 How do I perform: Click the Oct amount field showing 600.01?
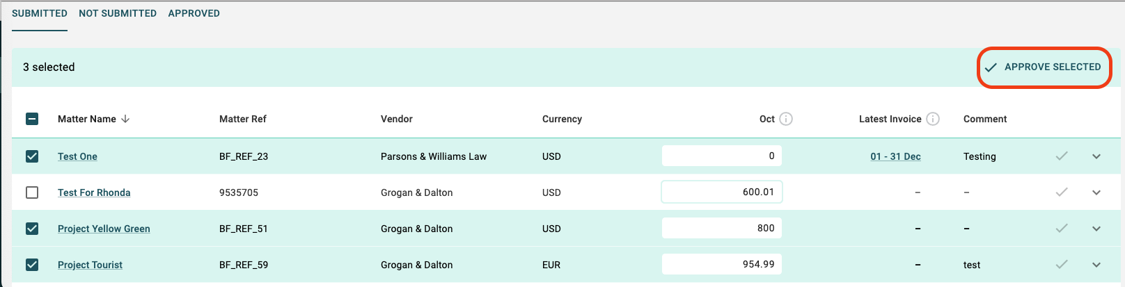[722, 192]
